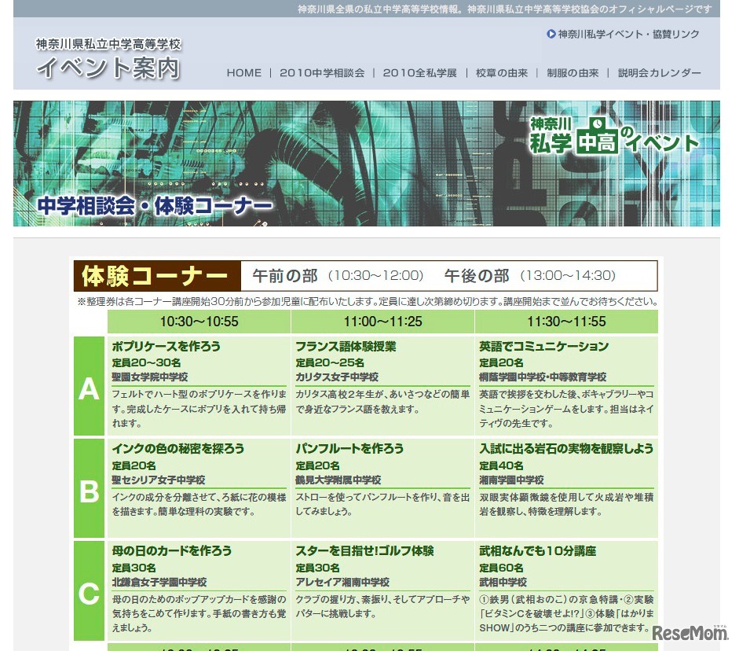Screen dimensions: 739x651
Task: Click the ReseMom watermark logo
Action: click(x=690, y=633)
